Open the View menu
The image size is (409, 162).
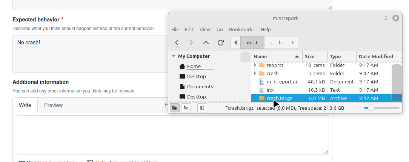(205, 29)
